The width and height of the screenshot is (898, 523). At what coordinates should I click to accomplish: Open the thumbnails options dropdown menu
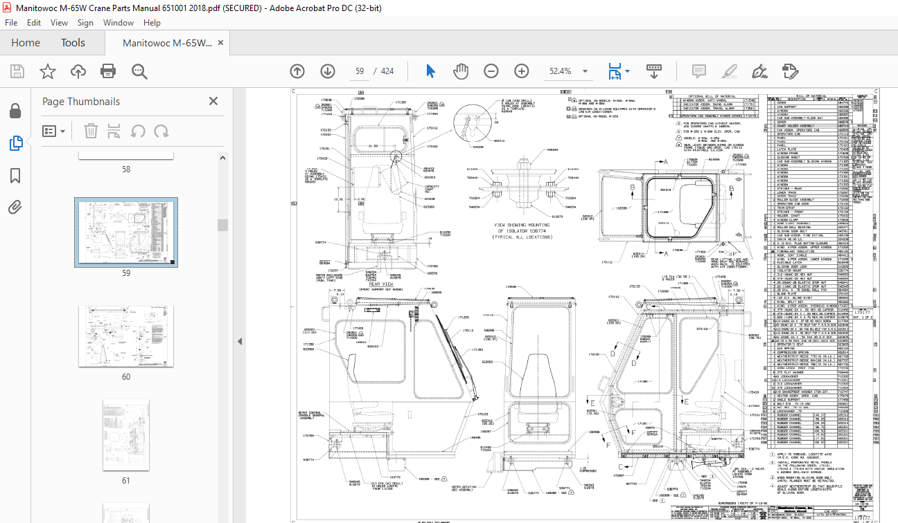[x=54, y=131]
